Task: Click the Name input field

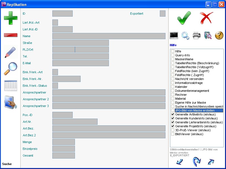Action: [109, 36]
